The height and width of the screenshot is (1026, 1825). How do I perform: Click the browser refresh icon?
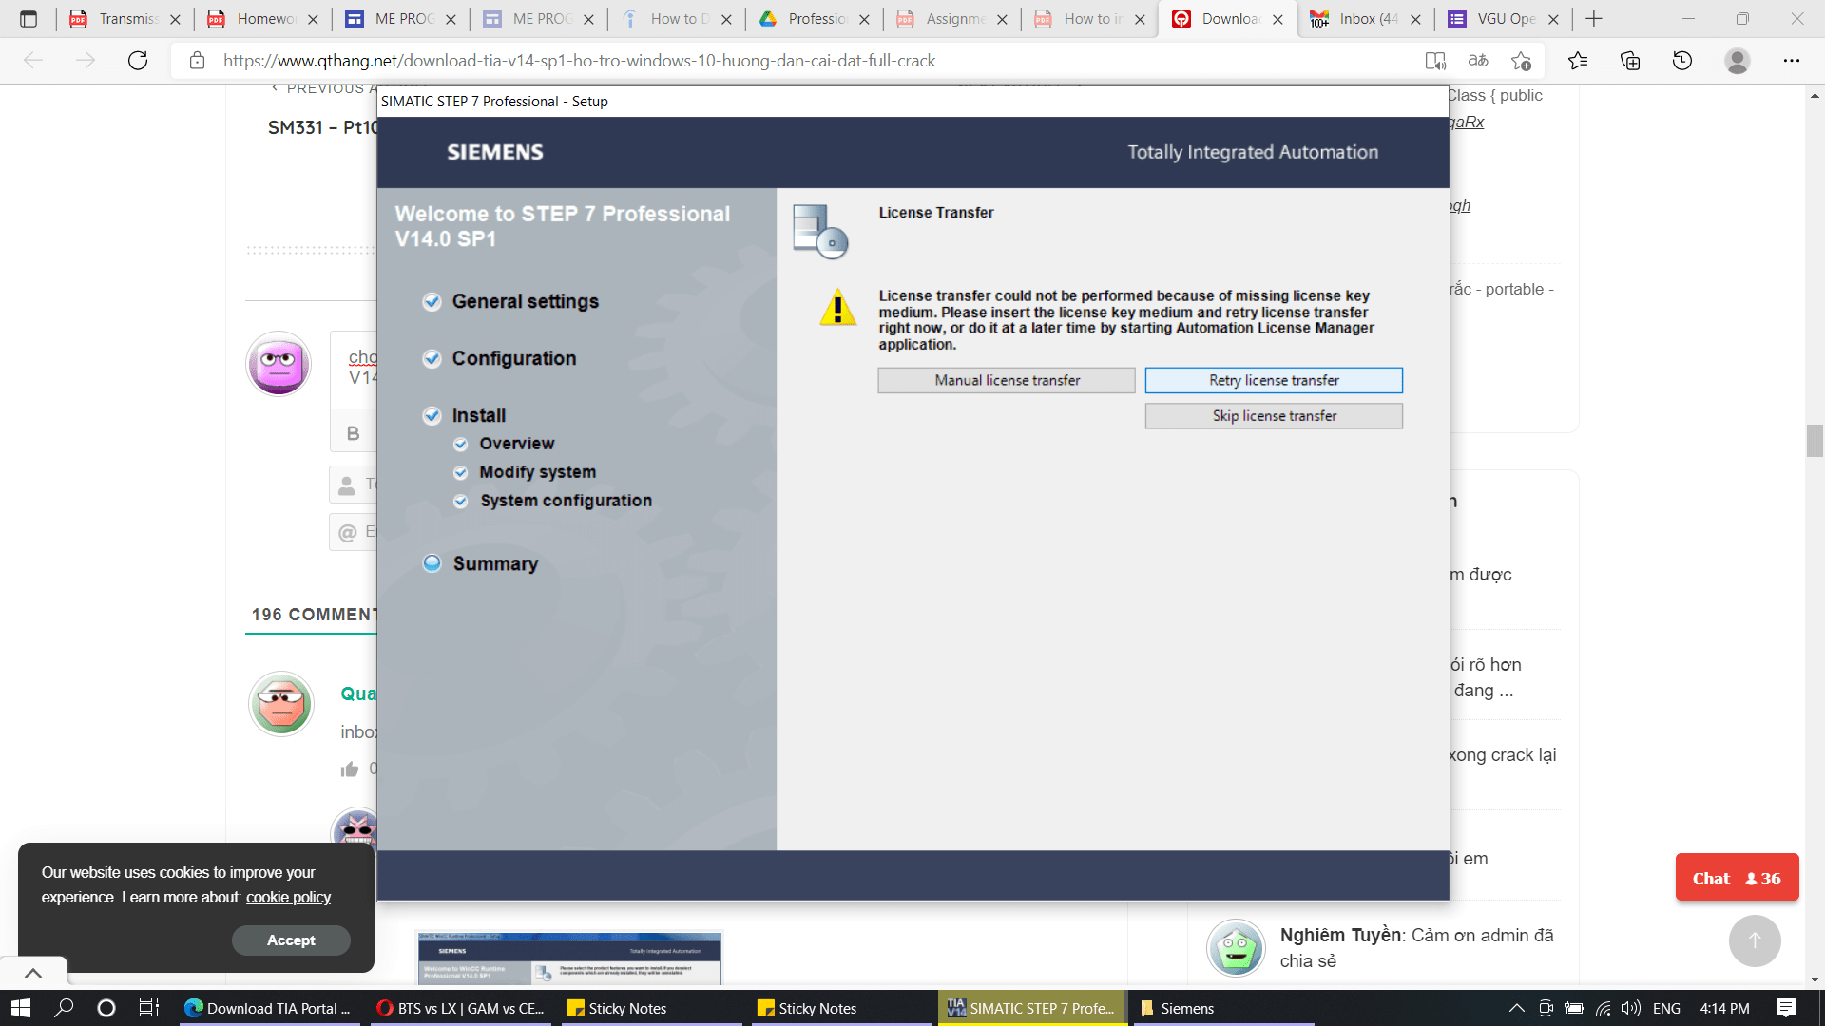(138, 61)
